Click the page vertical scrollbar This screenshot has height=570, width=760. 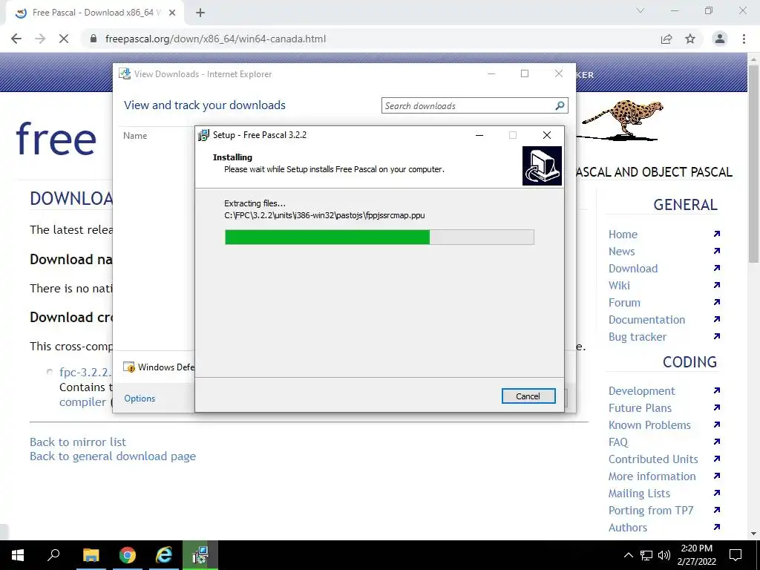(754, 164)
